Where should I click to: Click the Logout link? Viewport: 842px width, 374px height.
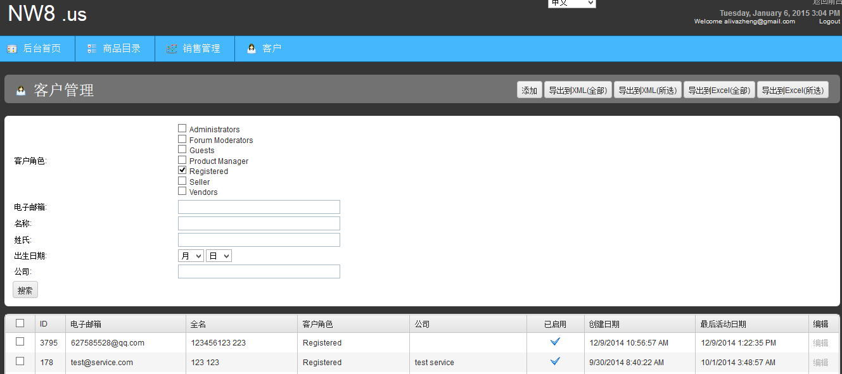coord(829,22)
